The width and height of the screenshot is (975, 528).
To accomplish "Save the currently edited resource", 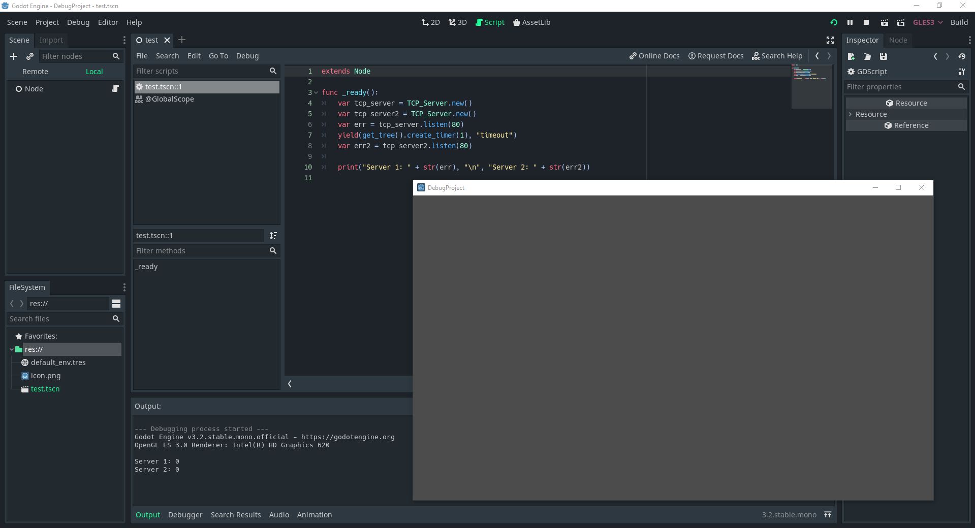I will click(x=884, y=56).
